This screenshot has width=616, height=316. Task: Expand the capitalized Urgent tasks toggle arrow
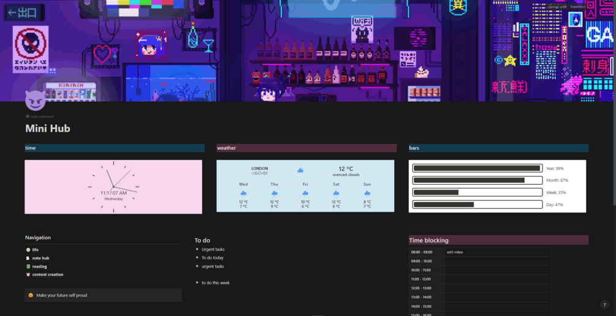click(x=197, y=249)
